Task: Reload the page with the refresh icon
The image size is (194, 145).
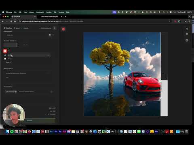Action: pyautogui.click(x=11, y=21)
